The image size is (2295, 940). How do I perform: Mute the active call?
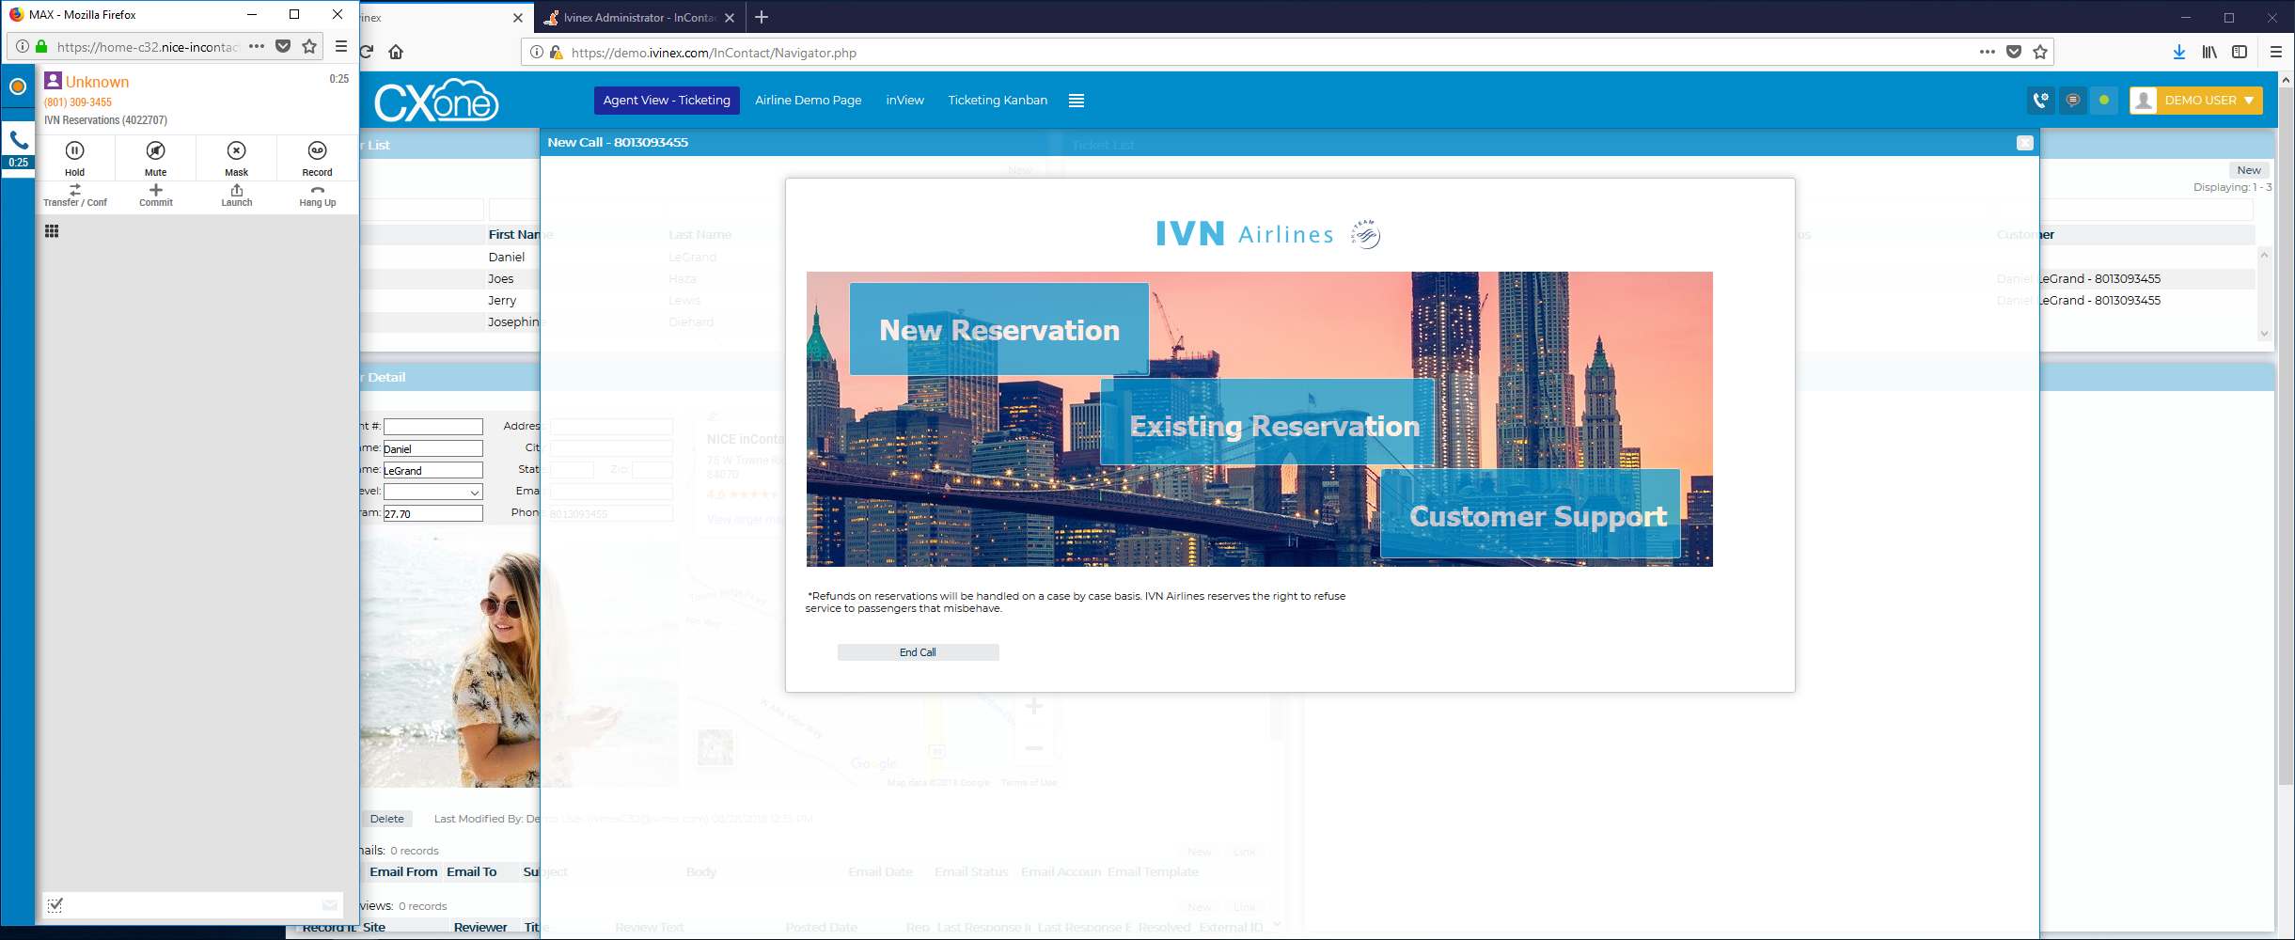click(155, 158)
